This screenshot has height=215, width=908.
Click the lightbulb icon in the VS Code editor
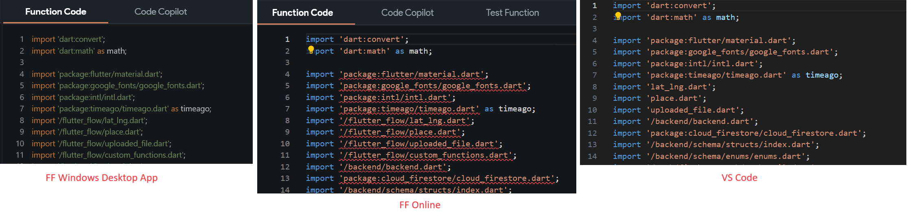[x=618, y=15]
